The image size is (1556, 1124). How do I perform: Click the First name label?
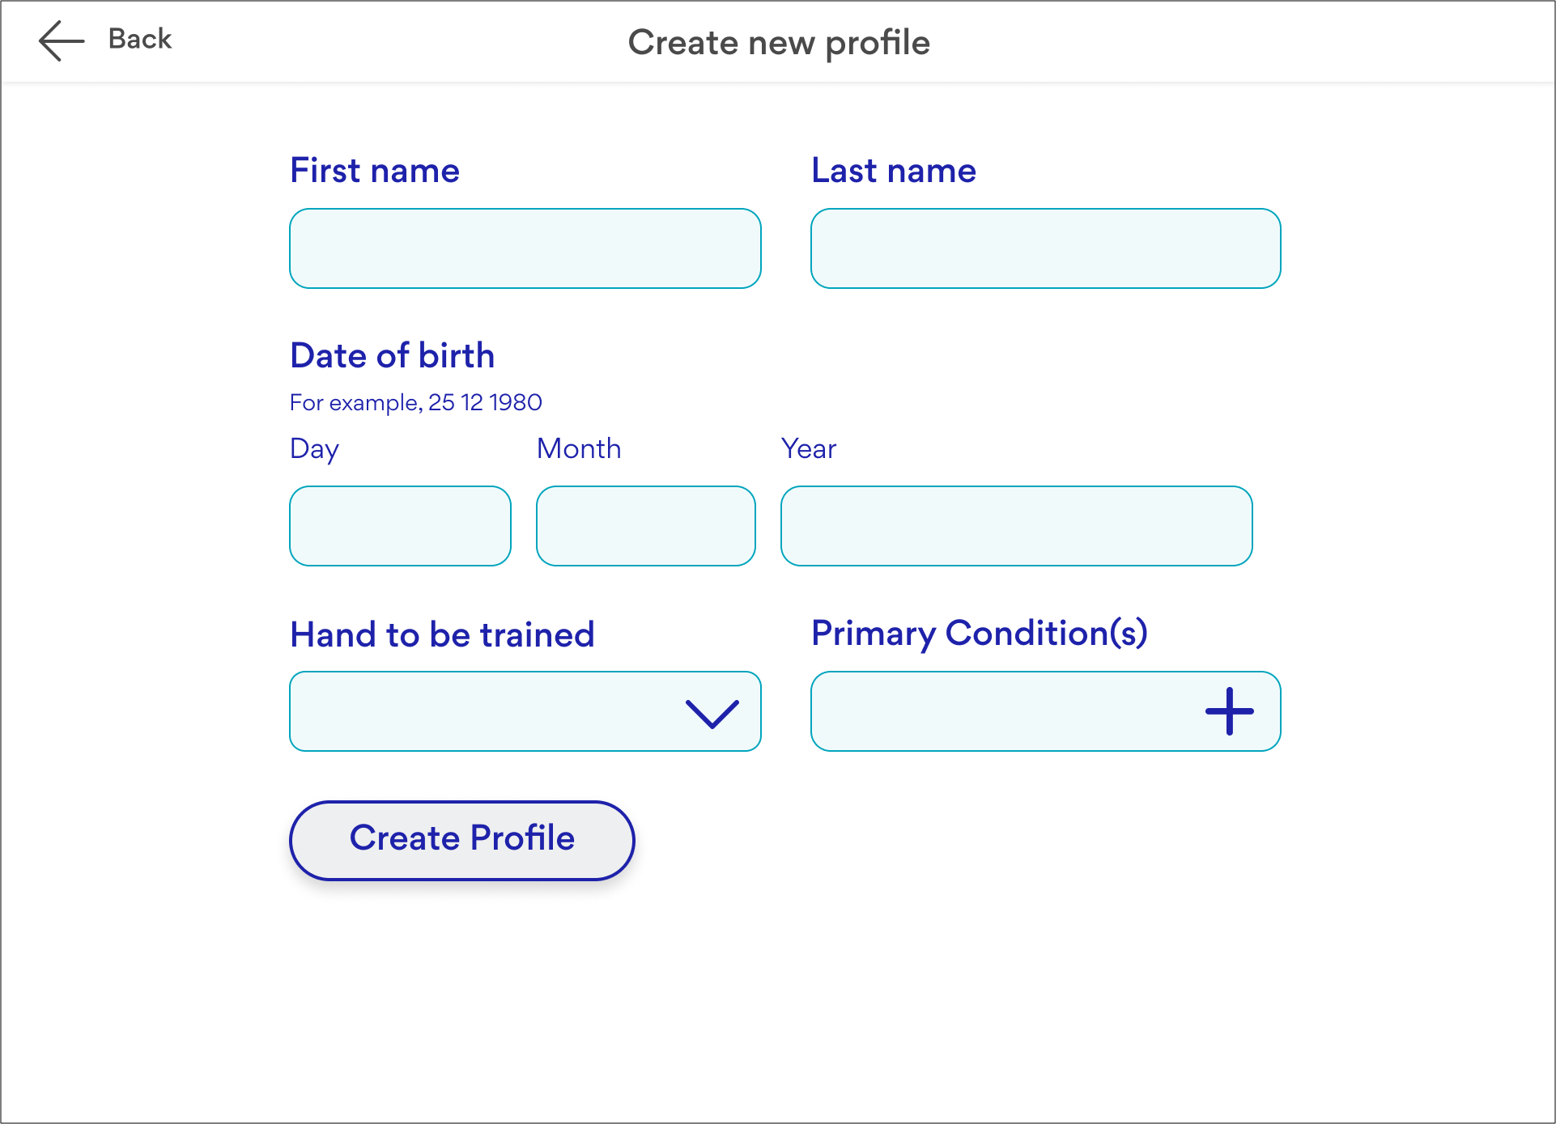375,171
